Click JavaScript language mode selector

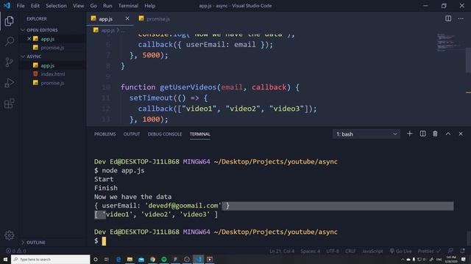click(372, 251)
